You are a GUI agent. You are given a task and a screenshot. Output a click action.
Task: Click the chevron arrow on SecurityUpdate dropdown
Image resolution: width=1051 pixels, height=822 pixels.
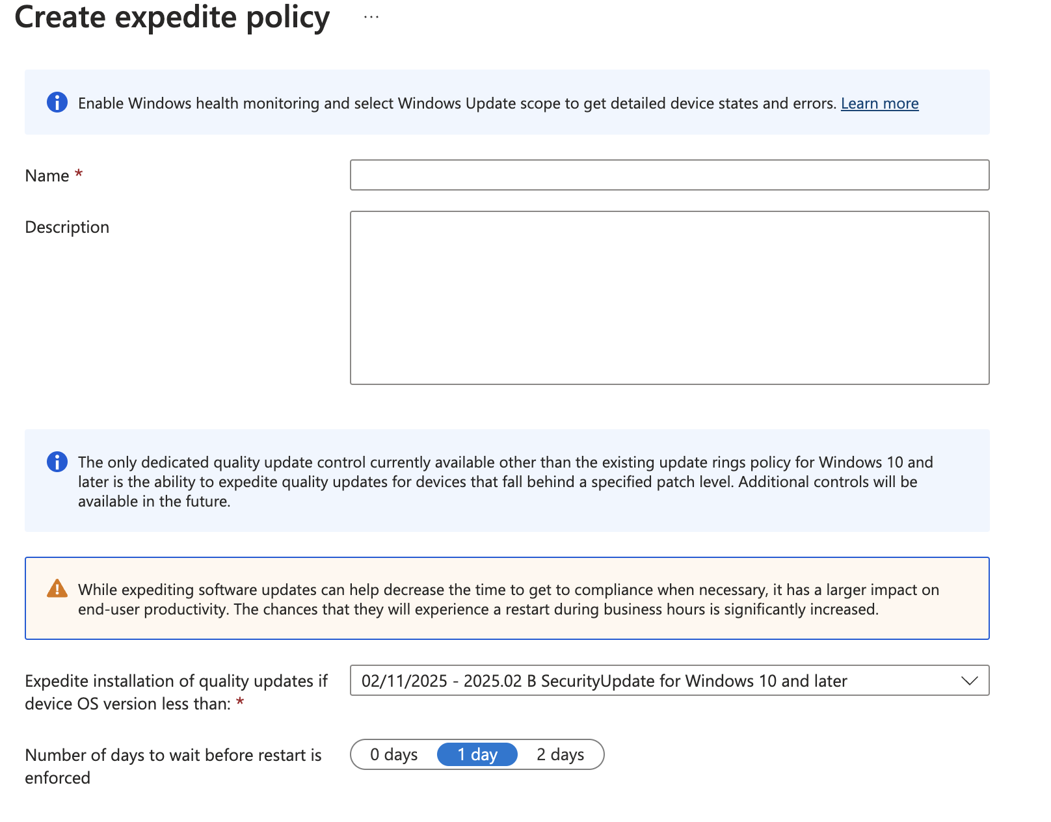click(969, 681)
